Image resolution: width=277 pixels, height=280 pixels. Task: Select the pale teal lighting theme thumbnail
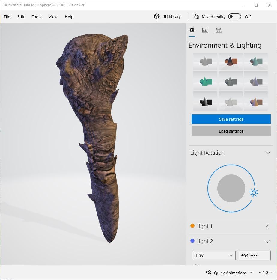[256, 61]
